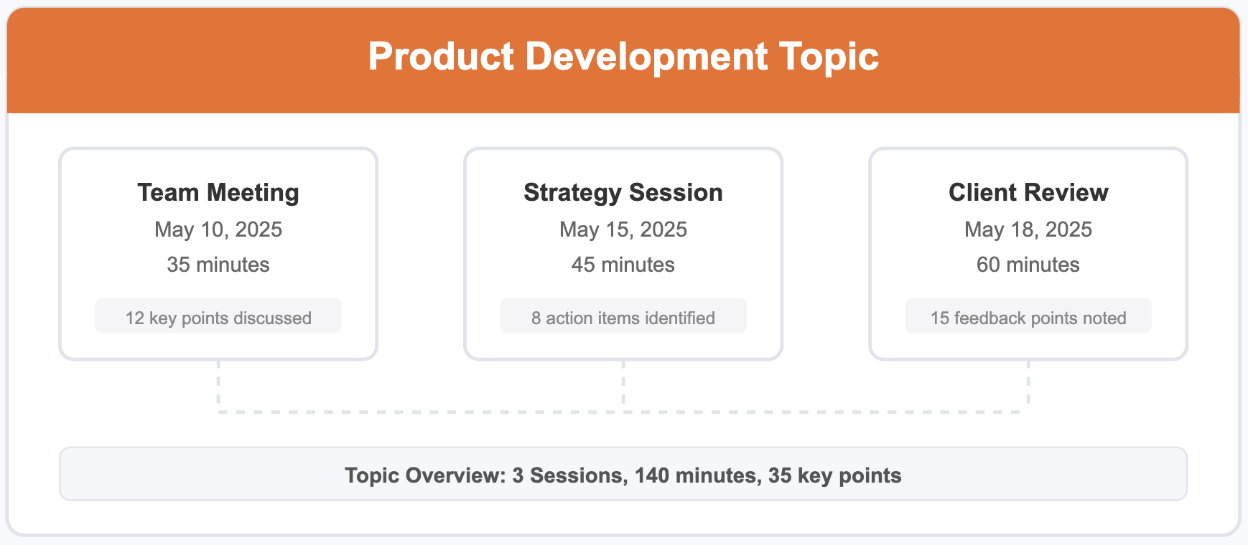
Task: Open the 8 action items identified badge
Action: click(x=623, y=316)
